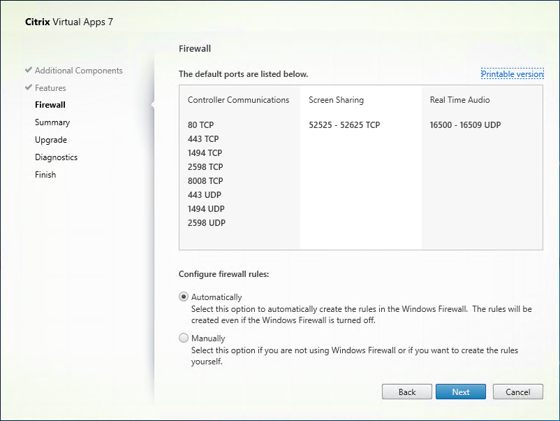Open the Printable version link
The image size is (560, 421).
512,74
